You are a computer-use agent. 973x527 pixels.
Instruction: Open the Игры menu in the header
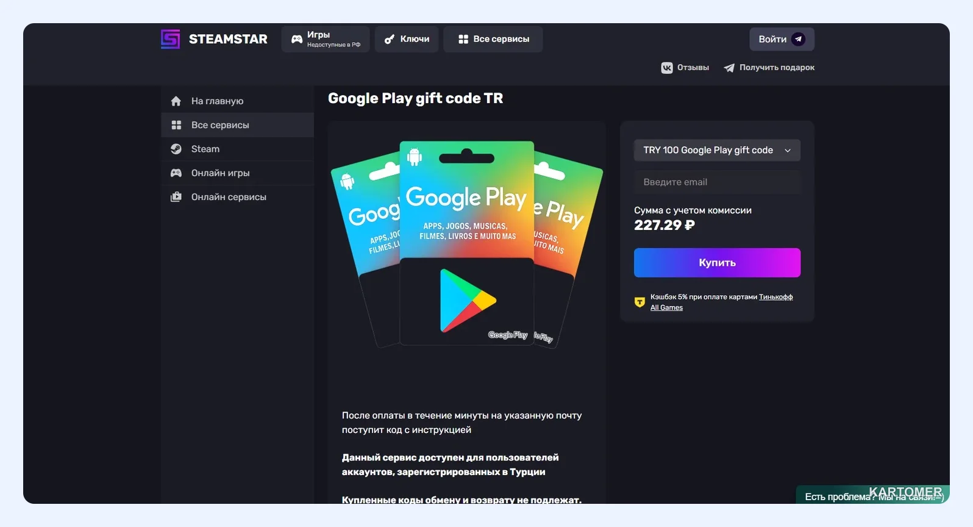326,39
